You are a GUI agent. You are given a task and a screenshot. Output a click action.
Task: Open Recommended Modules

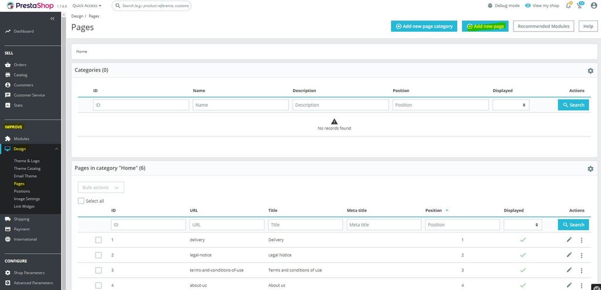pos(543,26)
